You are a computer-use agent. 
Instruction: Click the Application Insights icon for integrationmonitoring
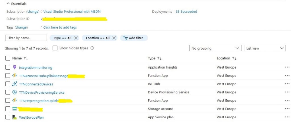tap(15, 67)
